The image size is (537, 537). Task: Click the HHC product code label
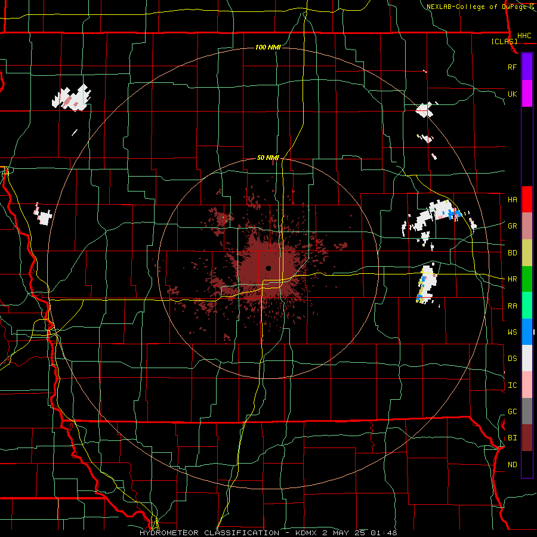tap(524, 36)
